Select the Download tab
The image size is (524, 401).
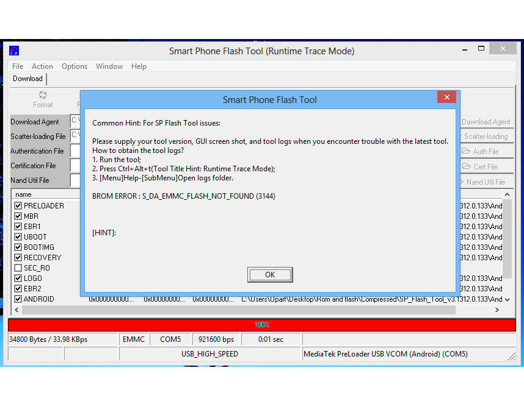coord(27,79)
